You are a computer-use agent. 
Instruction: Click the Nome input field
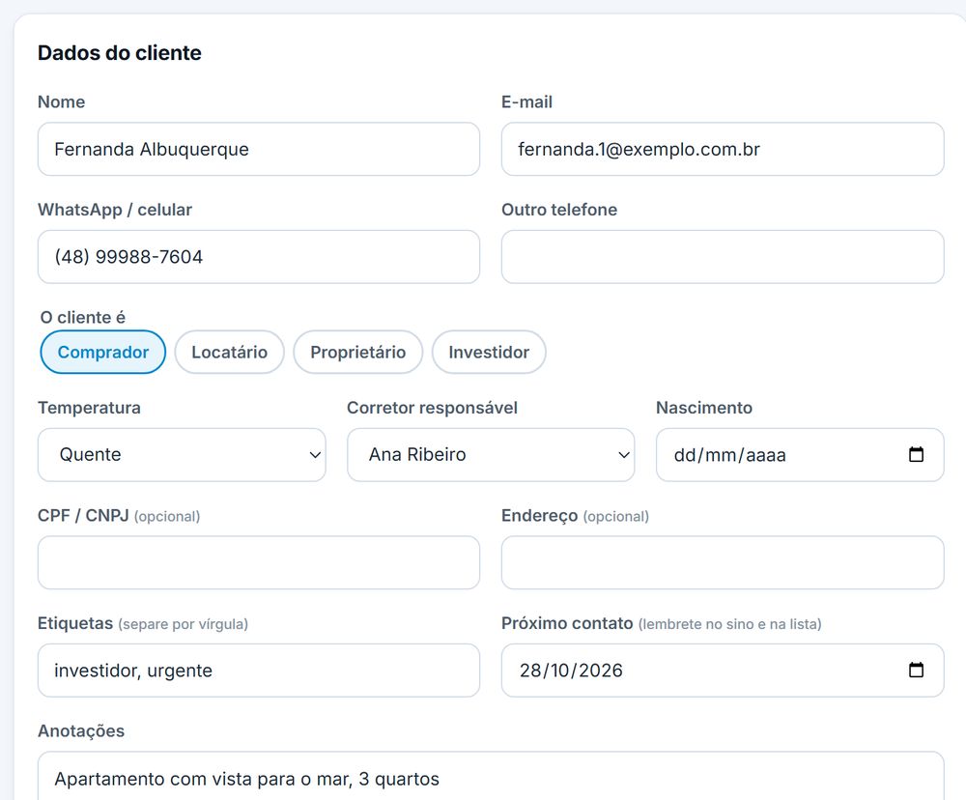coord(259,149)
